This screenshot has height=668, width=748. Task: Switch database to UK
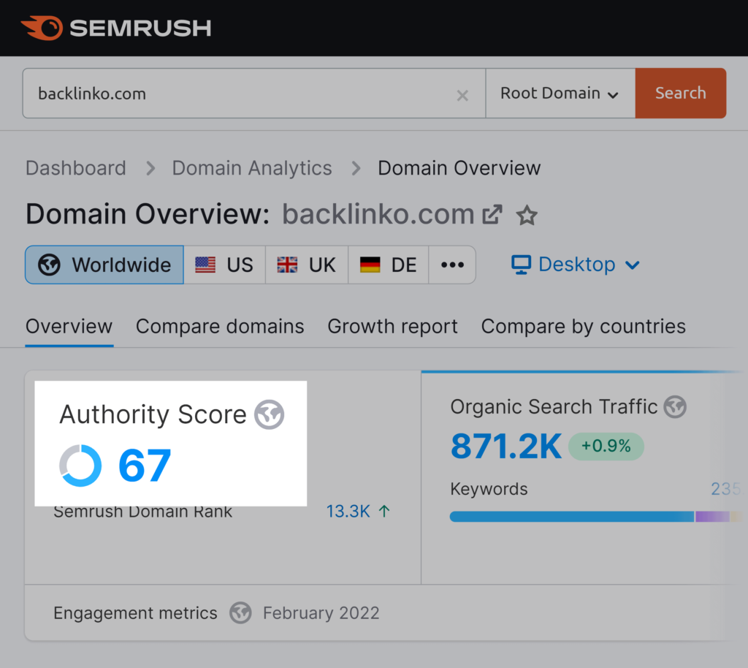point(306,265)
